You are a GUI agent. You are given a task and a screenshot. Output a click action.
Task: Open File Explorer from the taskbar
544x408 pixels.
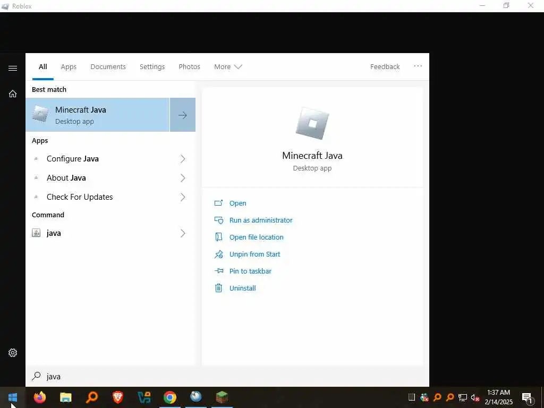[x=65, y=397]
